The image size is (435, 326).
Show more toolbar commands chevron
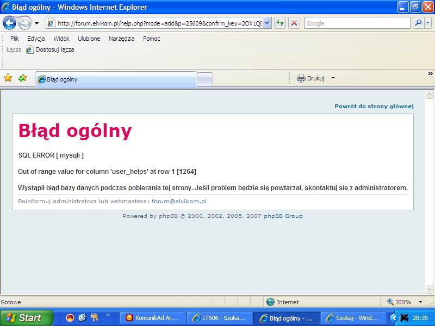[430, 74]
